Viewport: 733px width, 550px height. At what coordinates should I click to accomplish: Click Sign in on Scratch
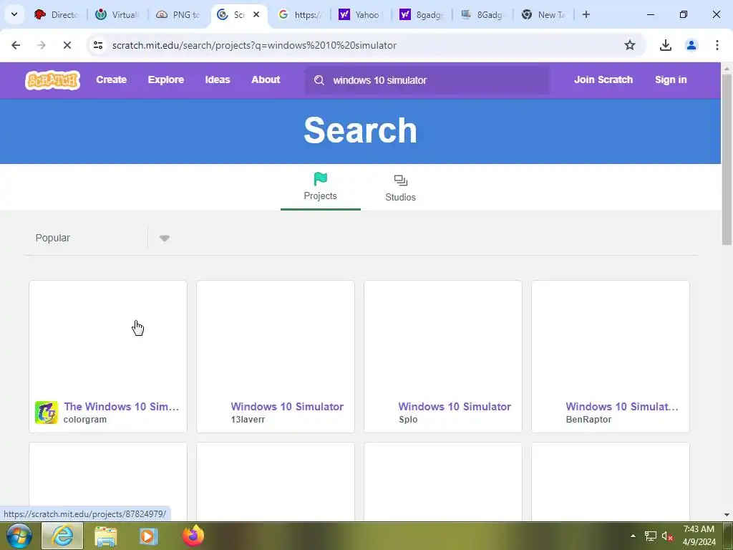pyautogui.click(x=670, y=79)
